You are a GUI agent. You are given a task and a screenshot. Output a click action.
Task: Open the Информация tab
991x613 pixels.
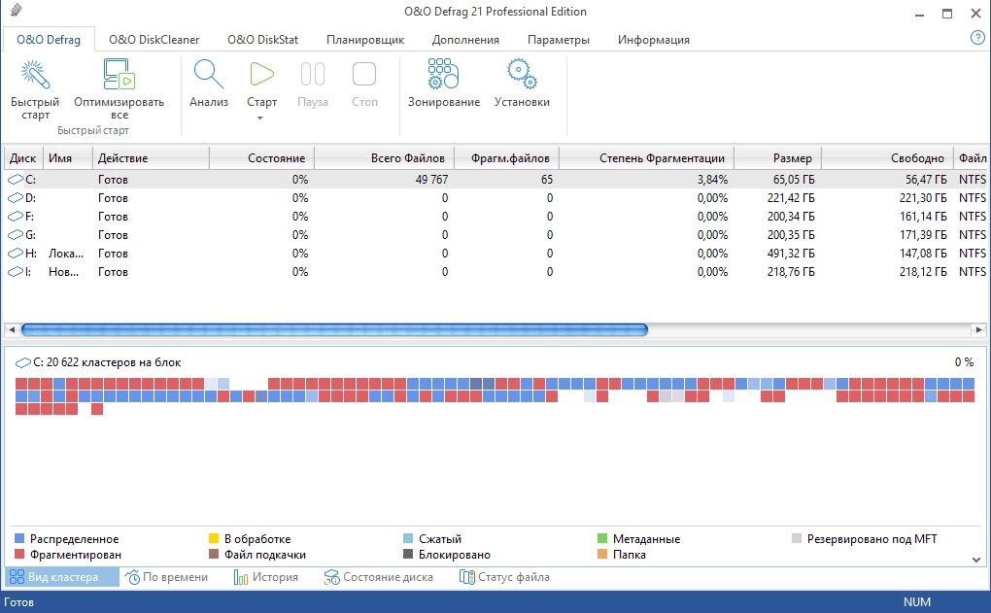(654, 40)
